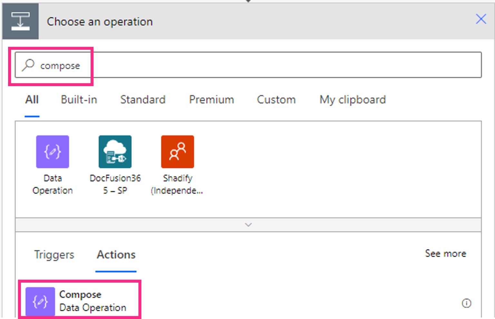Close the Choose an operation panel
The height and width of the screenshot is (319, 495).
coord(481,19)
